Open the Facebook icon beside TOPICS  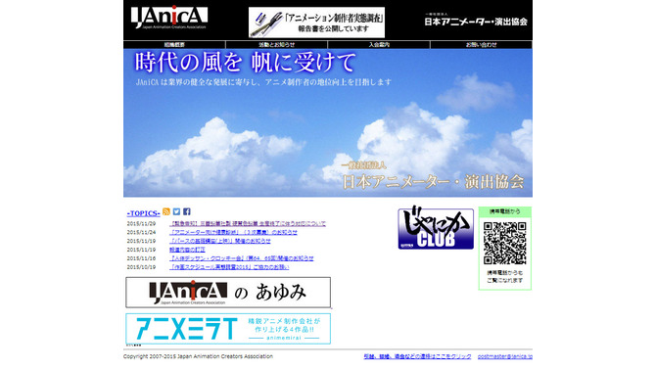[187, 211]
